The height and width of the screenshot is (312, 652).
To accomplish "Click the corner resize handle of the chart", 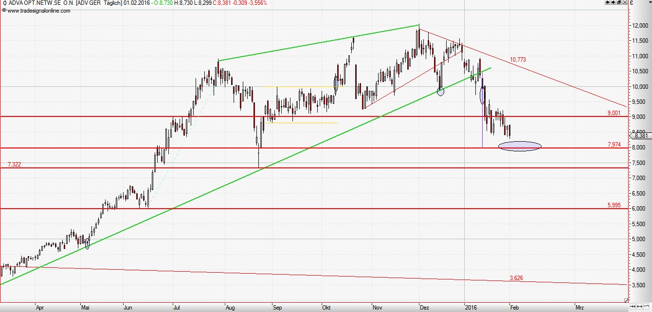I will pyautogui.click(x=626, y=300).
